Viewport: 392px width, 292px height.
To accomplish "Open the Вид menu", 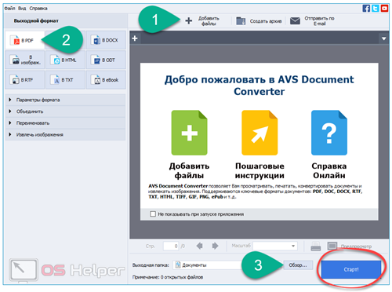I will coord(22,9).
